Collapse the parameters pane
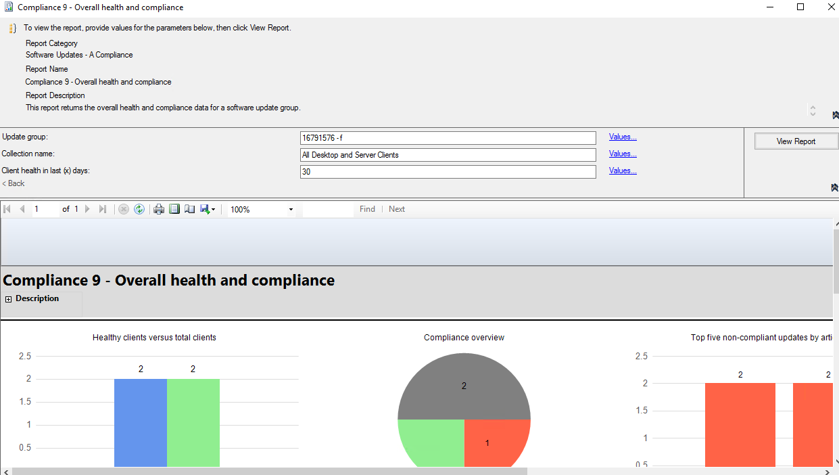Image resolution: width=839 pixels, height=475 pixels. [x=835, y=187]
